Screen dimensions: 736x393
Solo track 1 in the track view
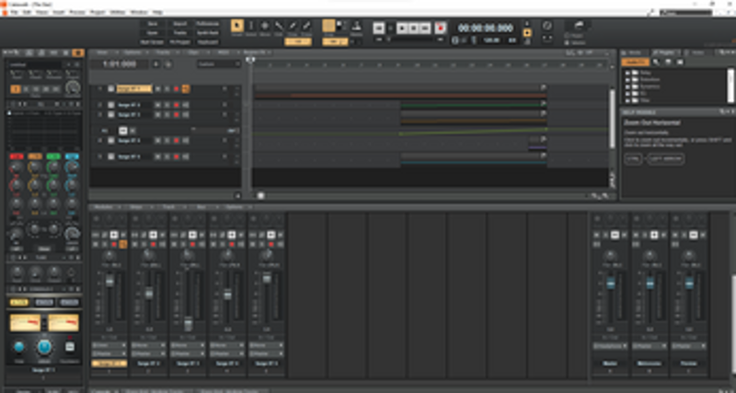point(167,88)
